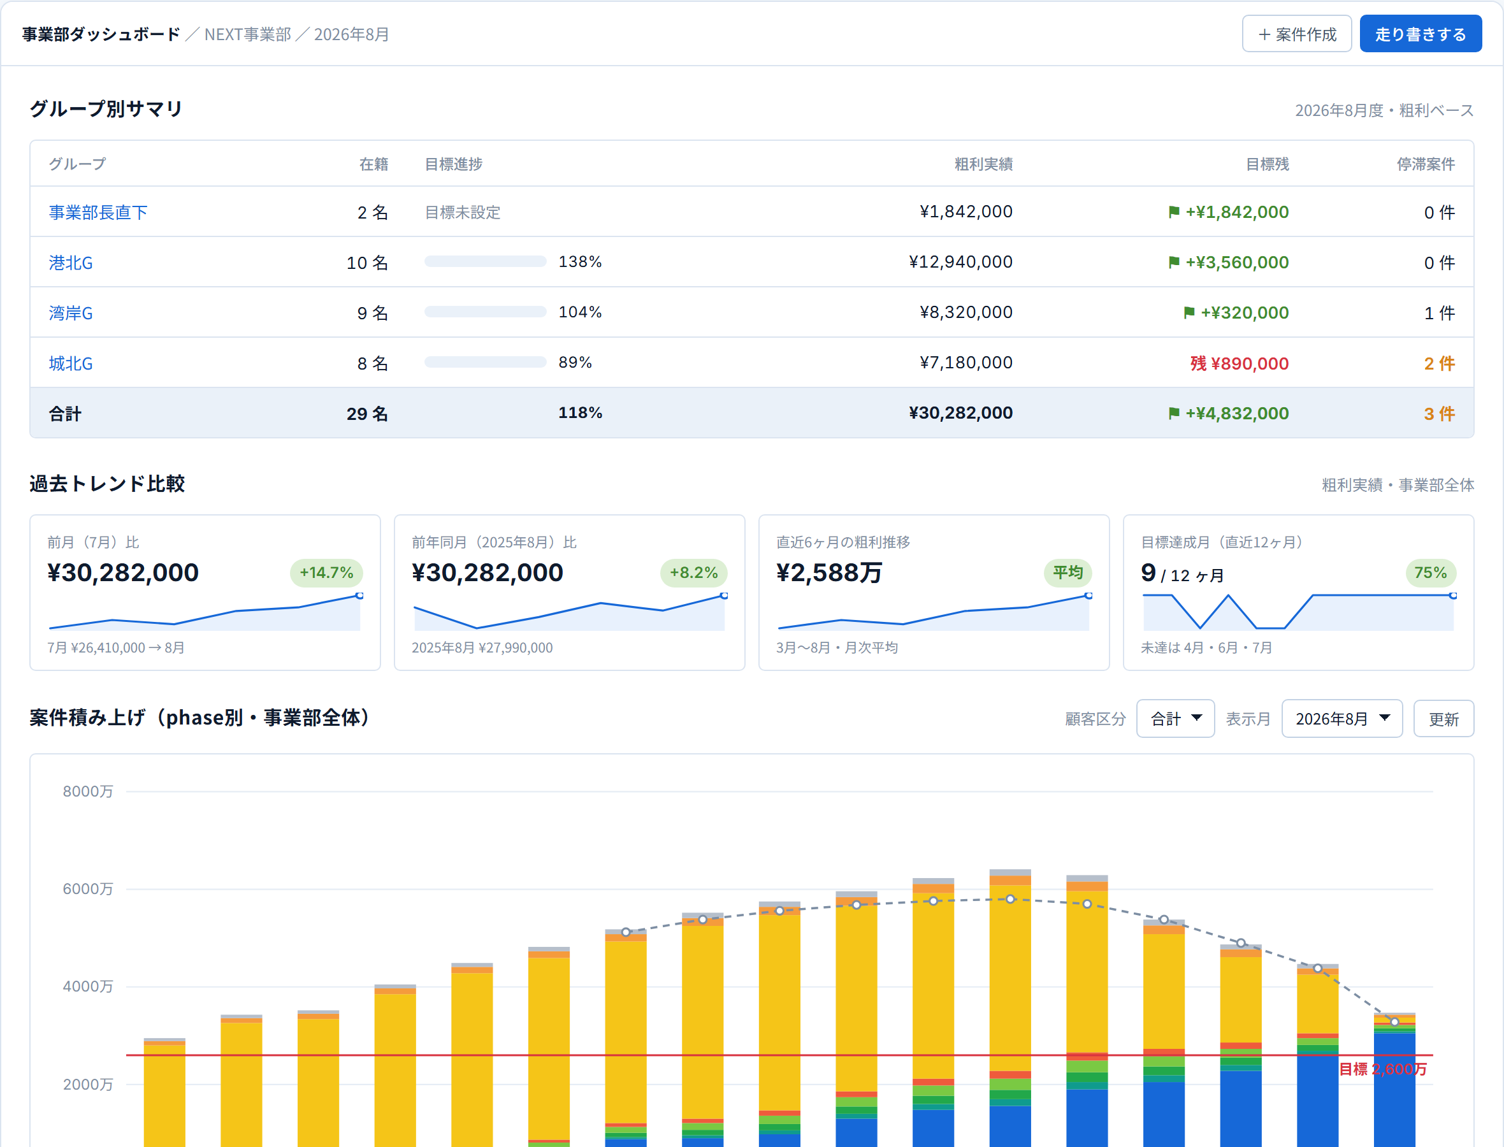1504x1147 pixels.
Task: Click the 港北G 138% progress bar
Action: pos(486,261)
